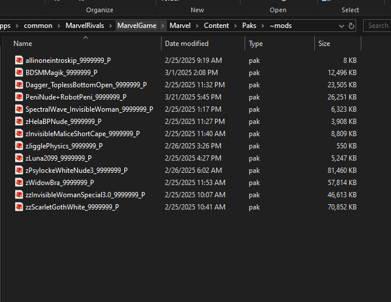Click size value 70,852 KB
The width and height of the screenshot is (391, 302).
pyautogui.click(x=342, y=207)
